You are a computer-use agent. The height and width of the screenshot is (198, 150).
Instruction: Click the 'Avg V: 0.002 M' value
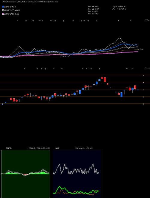pyautogui.click(x=119, y=7)
